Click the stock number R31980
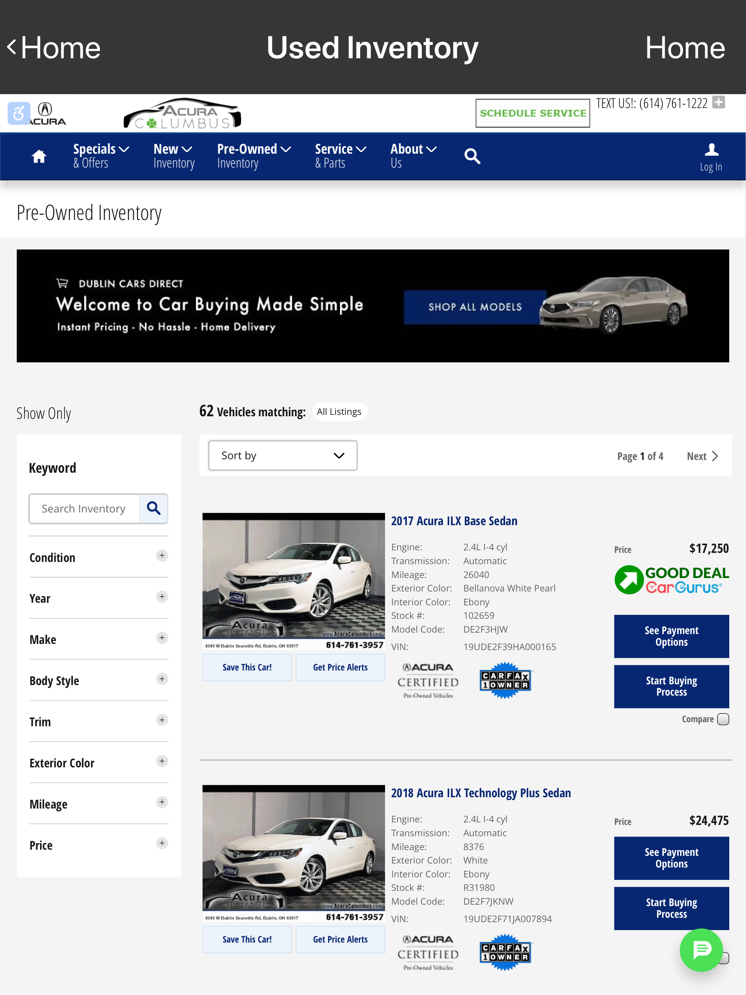Image resolution: width=746 pixels, height=995 pixels. [x=479, y=888]
